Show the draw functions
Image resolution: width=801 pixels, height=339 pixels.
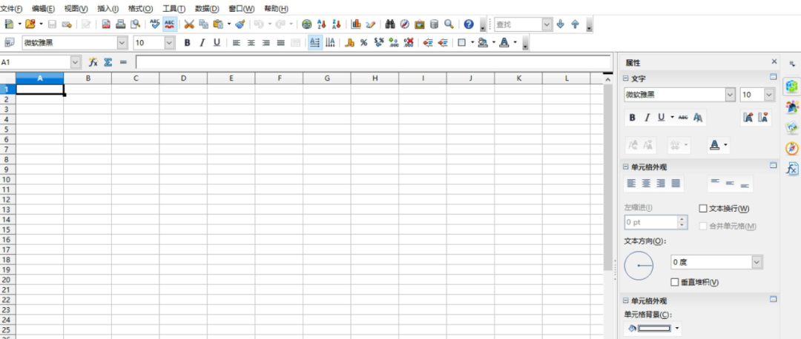pos(370,24)
